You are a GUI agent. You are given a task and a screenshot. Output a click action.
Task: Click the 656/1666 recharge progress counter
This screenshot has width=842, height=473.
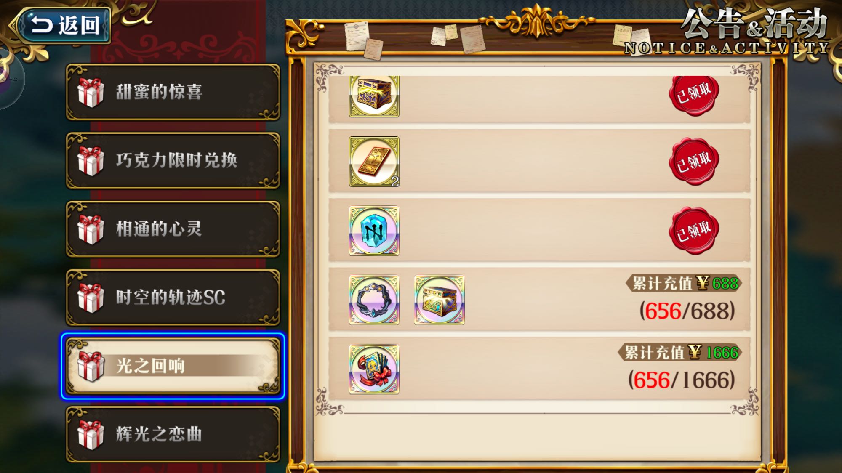(682, 380)
